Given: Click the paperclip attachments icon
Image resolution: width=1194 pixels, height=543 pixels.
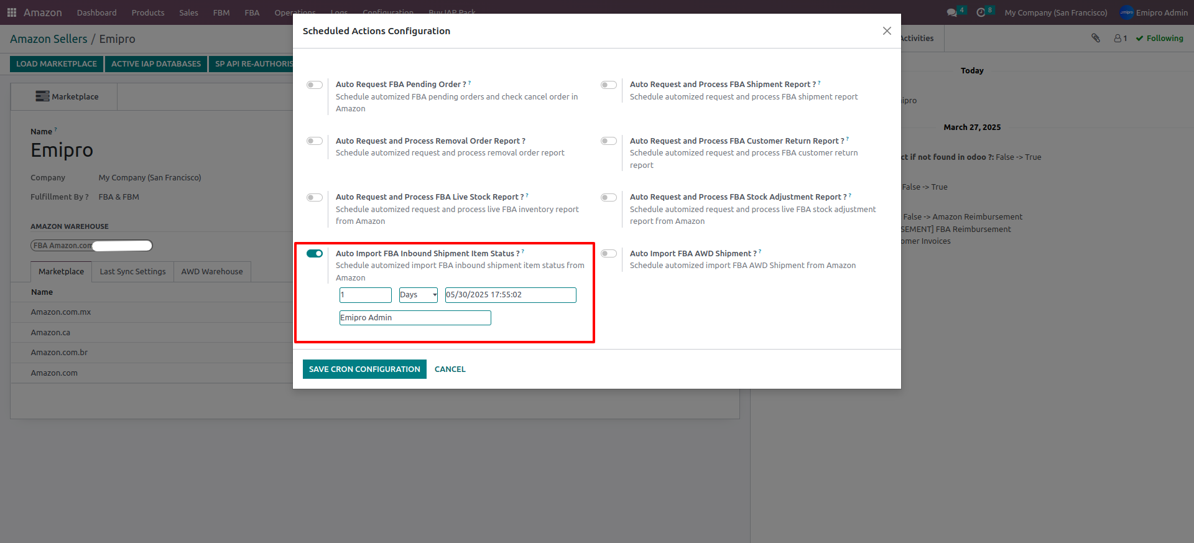Looking at the screenshot, I should tap(1096, 38).
